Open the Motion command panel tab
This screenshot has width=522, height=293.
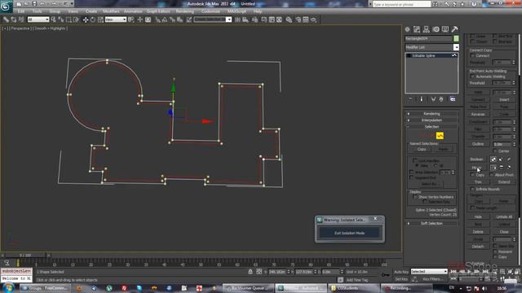click(x=436, y=29)
